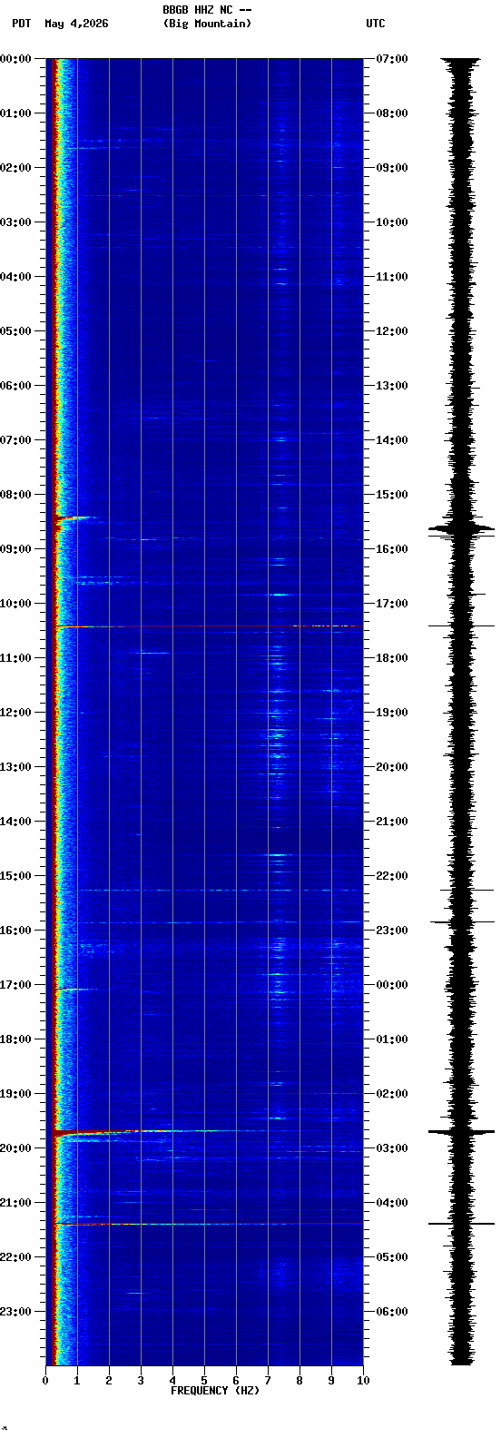Click the 'PDT' timezone label
Viewport: 501px width, 1438px height.
[21, 24]
